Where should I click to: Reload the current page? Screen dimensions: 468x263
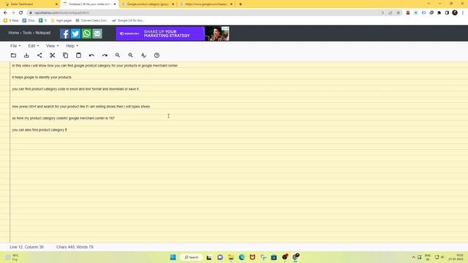pyautogui.click(x=21, y=13)
